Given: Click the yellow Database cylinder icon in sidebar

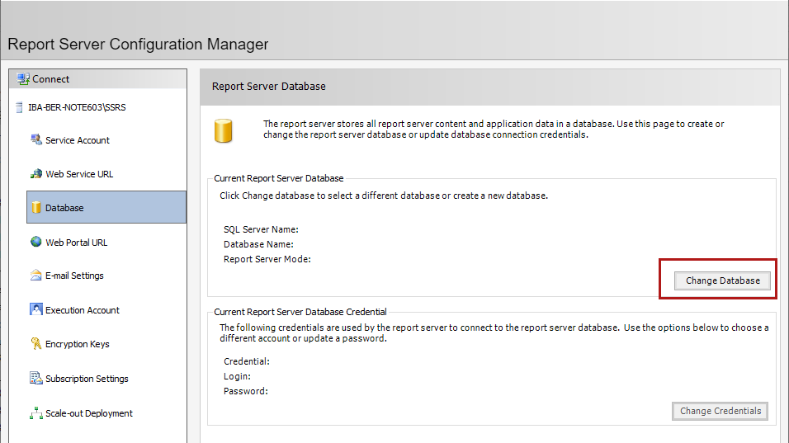Looking at the screenshot, I should [x=36, y=208].
